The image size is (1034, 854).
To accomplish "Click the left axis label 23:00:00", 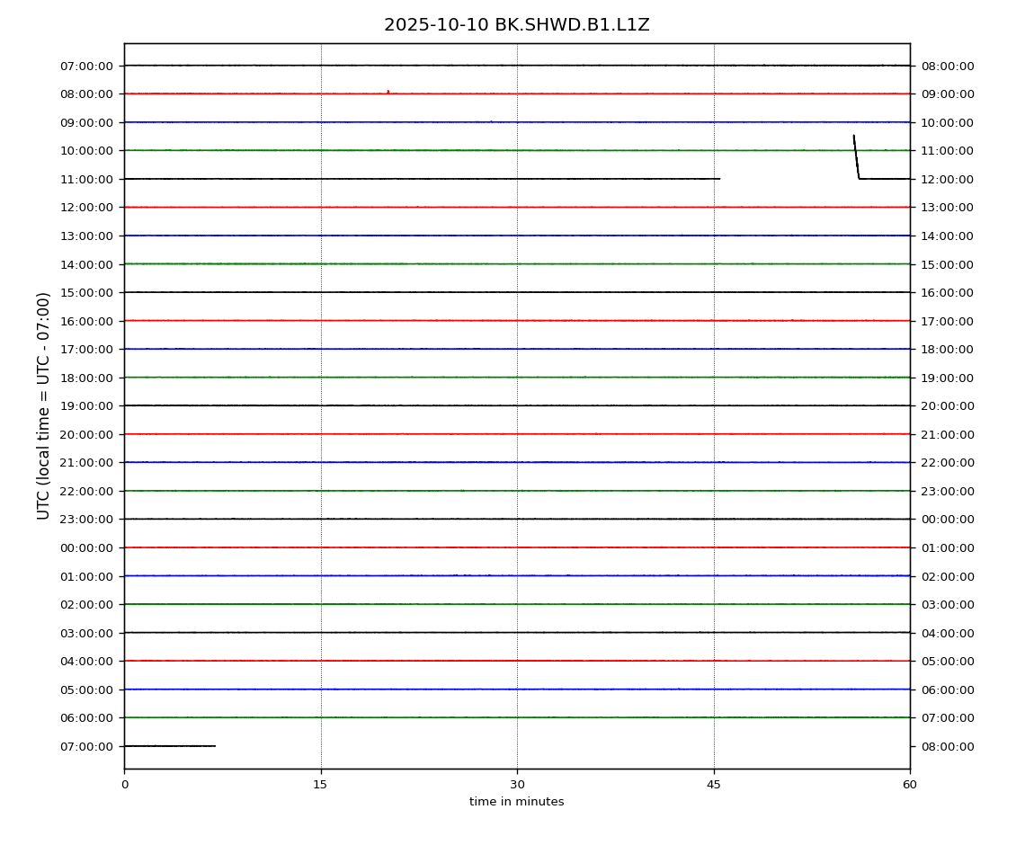I will coord(86,520).
